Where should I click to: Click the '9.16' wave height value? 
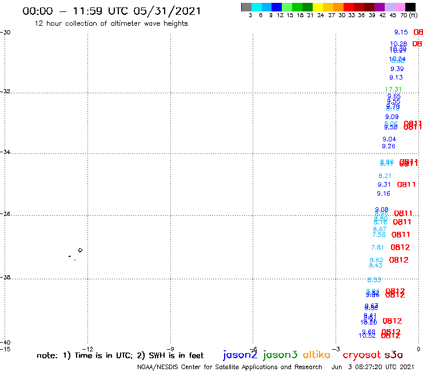coord(384,193)
